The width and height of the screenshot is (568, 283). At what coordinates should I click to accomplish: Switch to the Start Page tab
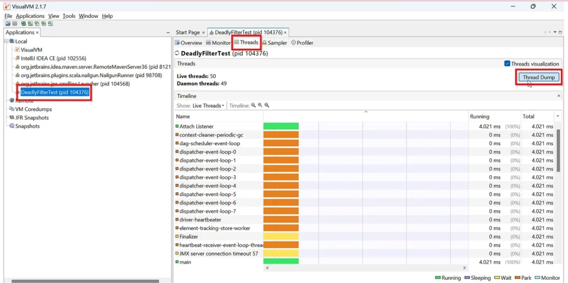click(188, 32)
